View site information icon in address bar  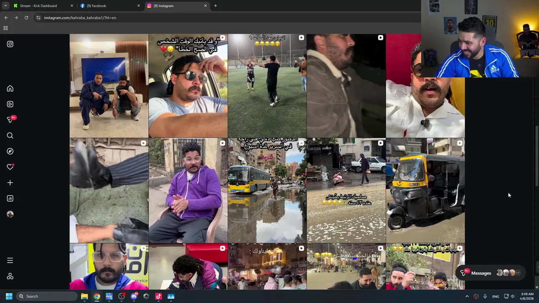(38, 18)
